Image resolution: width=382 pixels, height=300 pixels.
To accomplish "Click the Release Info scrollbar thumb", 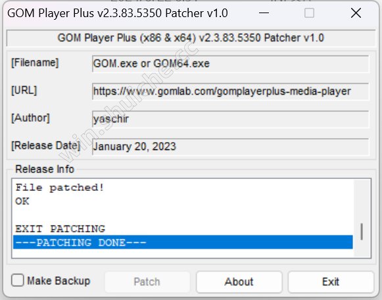I will click(x=362, y=232).
